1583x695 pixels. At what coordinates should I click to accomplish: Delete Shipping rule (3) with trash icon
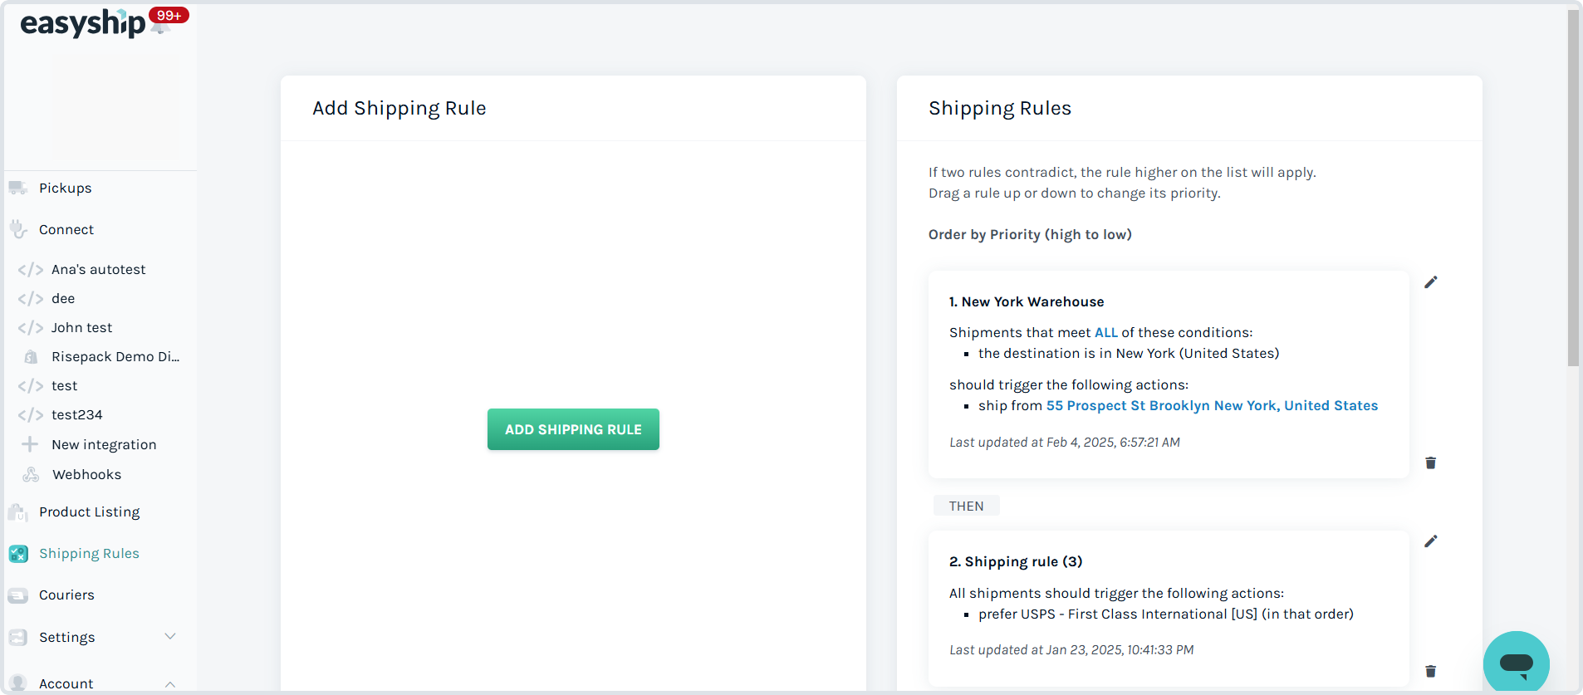[x=1431, y=671]
